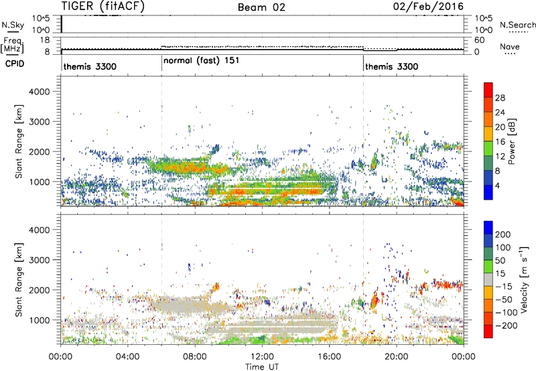Click the Slant Range label of velocity panel
Viewport: 536px width, 371px height.
coord(19,279)
